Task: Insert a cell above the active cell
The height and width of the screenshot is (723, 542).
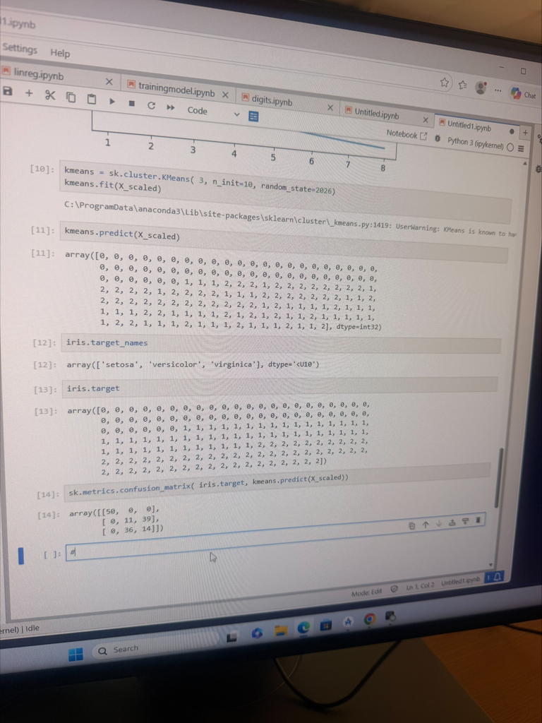Action: tap(452, 522)
